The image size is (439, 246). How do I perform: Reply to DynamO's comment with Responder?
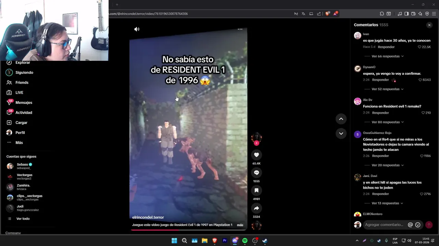tap(380, 80)
